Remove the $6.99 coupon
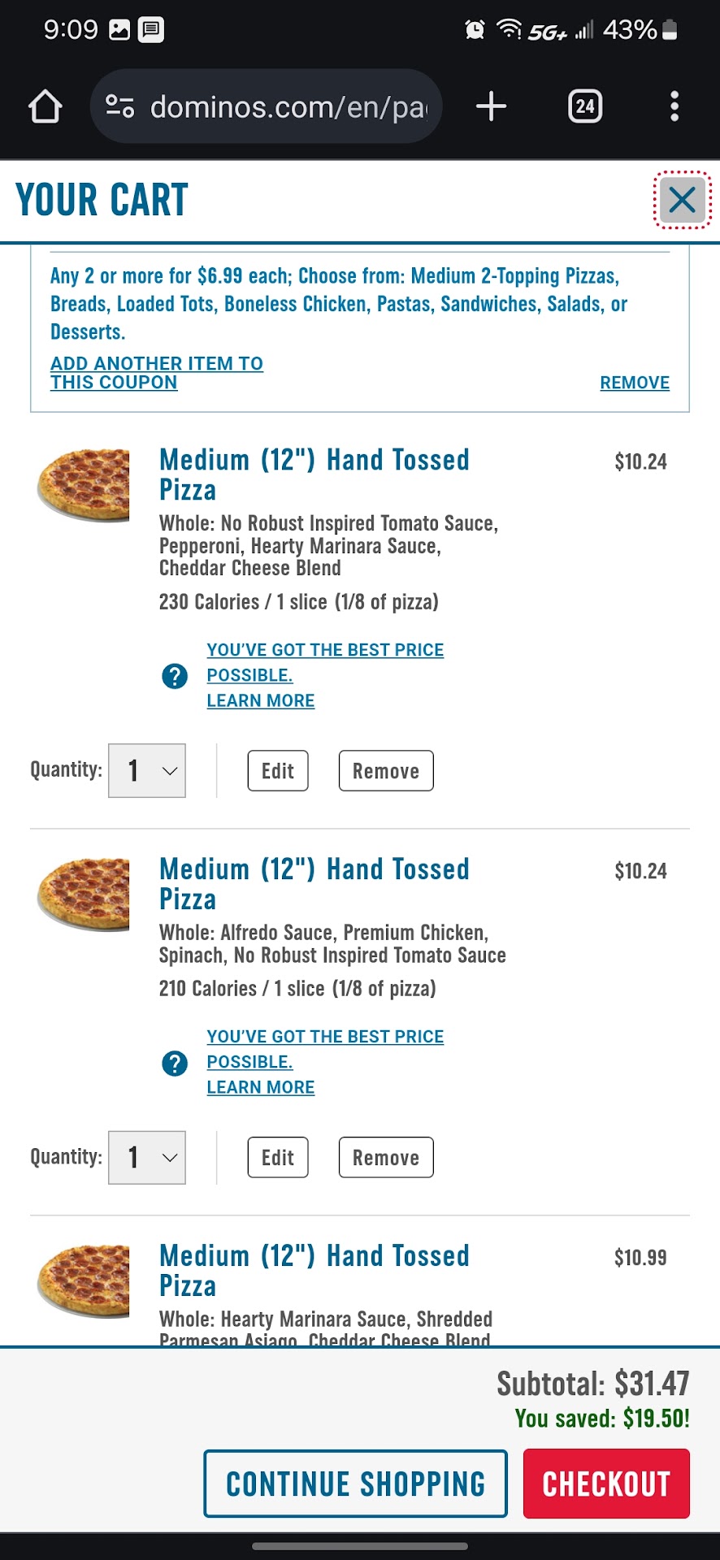The width and height of the screenshot is (720, 1560). point(634,383)
